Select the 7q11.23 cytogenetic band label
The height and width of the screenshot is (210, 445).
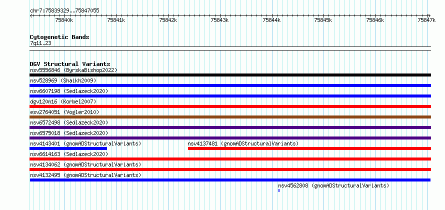click(x=40, y=43)
